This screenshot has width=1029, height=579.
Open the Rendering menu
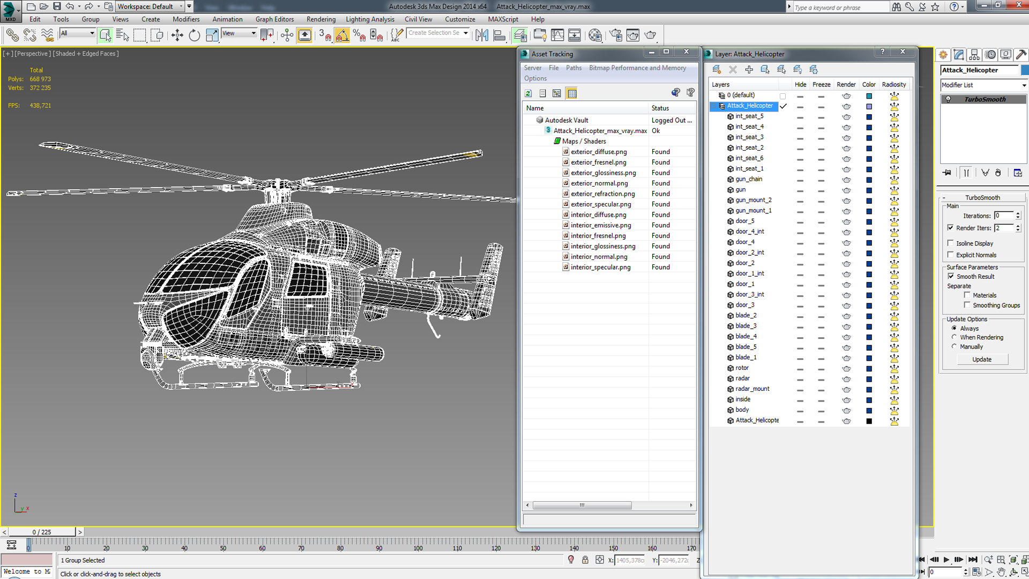click(321, 19)
